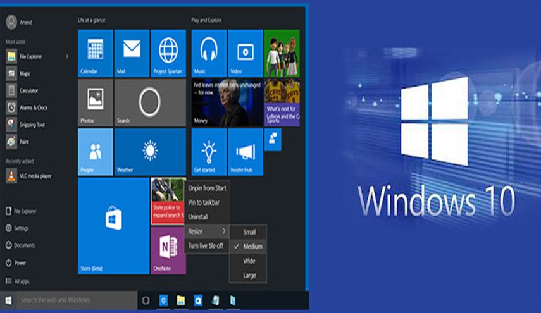The width and height of the screenshot is (541, 313).
Task: Click the Play and Explore heading
Action: [206, 20]
